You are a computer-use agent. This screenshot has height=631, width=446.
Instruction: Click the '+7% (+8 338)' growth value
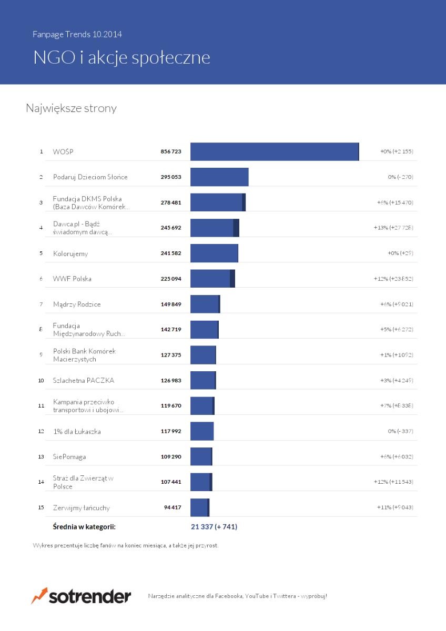397,406
